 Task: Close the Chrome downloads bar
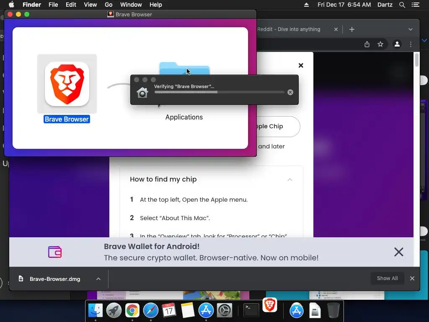click(412, 278)
